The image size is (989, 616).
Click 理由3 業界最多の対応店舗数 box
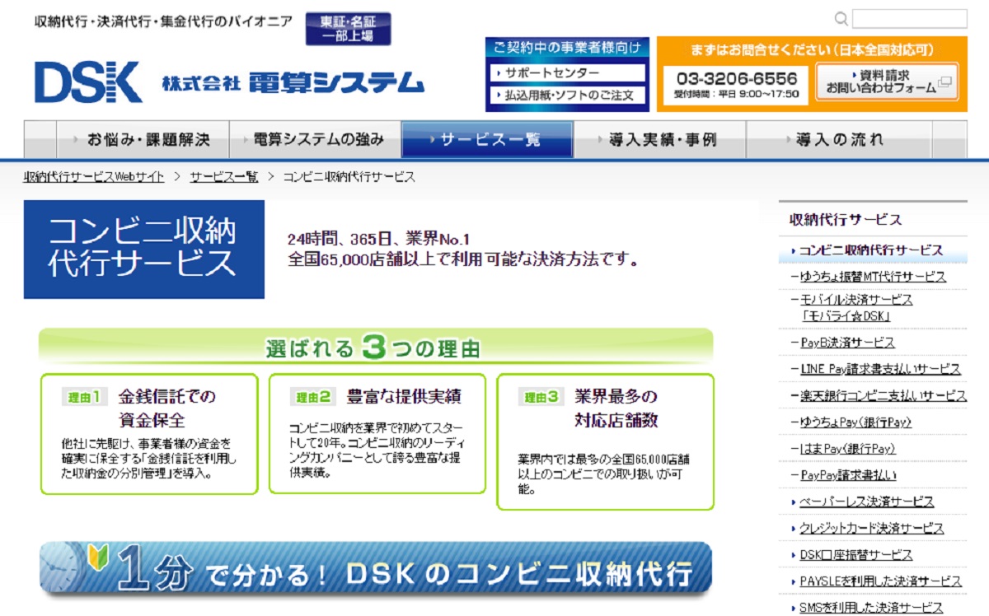point(606,441)
